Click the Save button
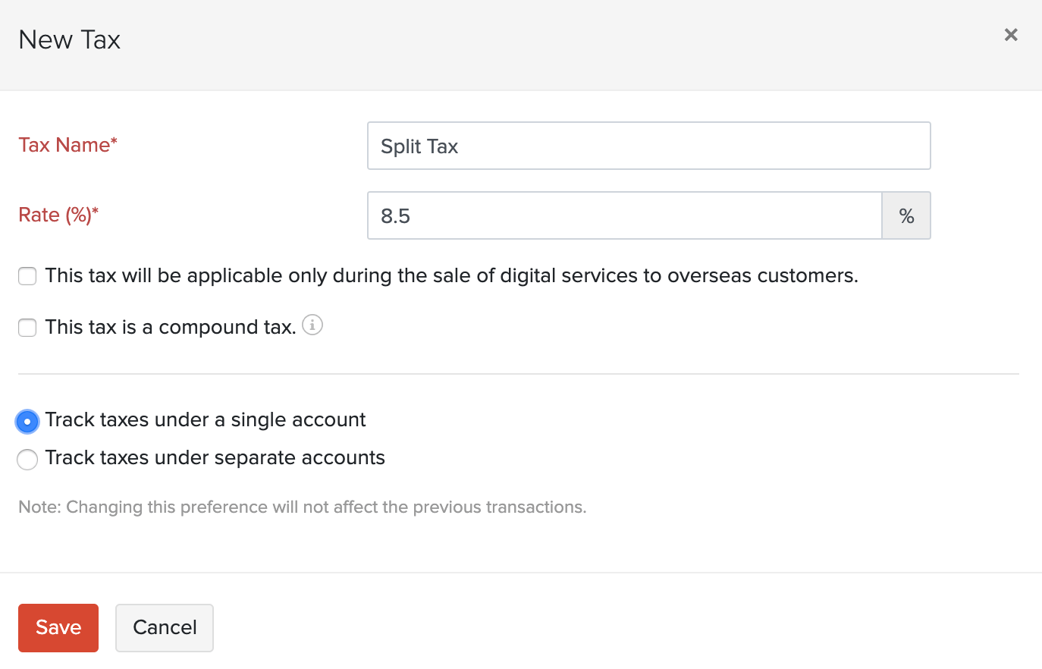The height and width of the screenshot is (669, 1042). (58, 627)
